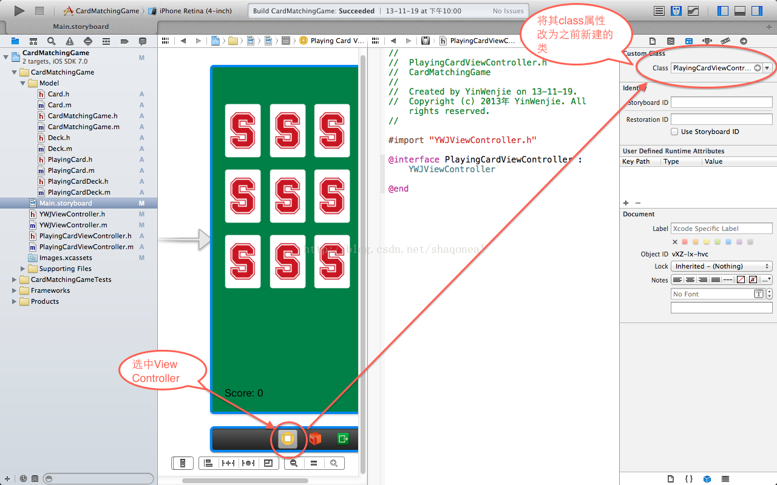Toggle the form factor iPhone size button
Viewport: 777px width, 485px height.
(x=182, y=463)
